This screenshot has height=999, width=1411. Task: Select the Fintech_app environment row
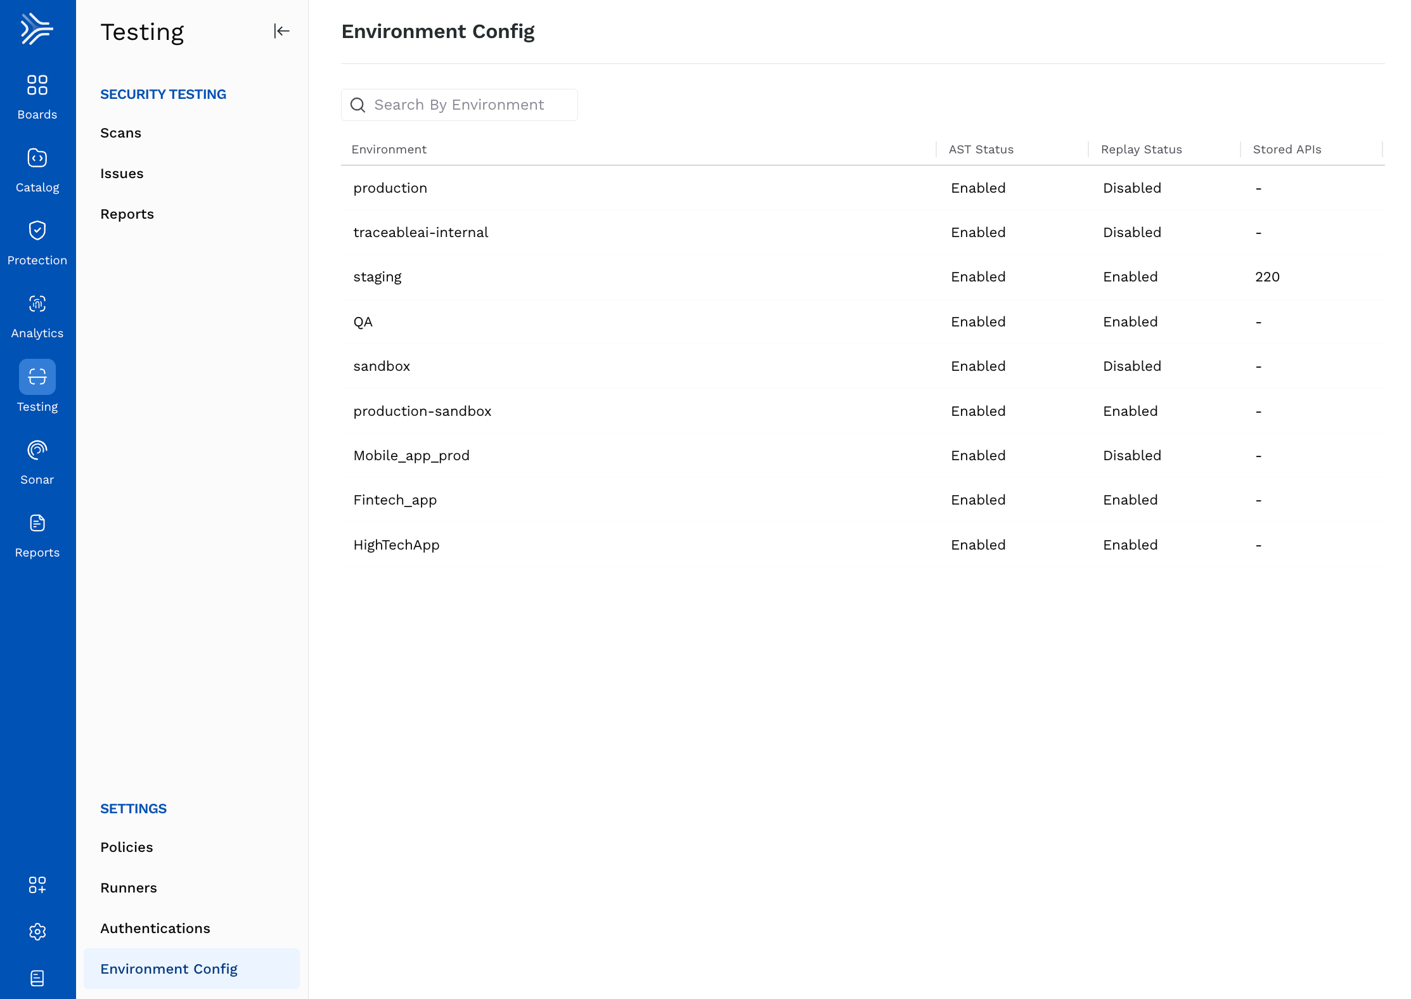click(x=863, y=500)
